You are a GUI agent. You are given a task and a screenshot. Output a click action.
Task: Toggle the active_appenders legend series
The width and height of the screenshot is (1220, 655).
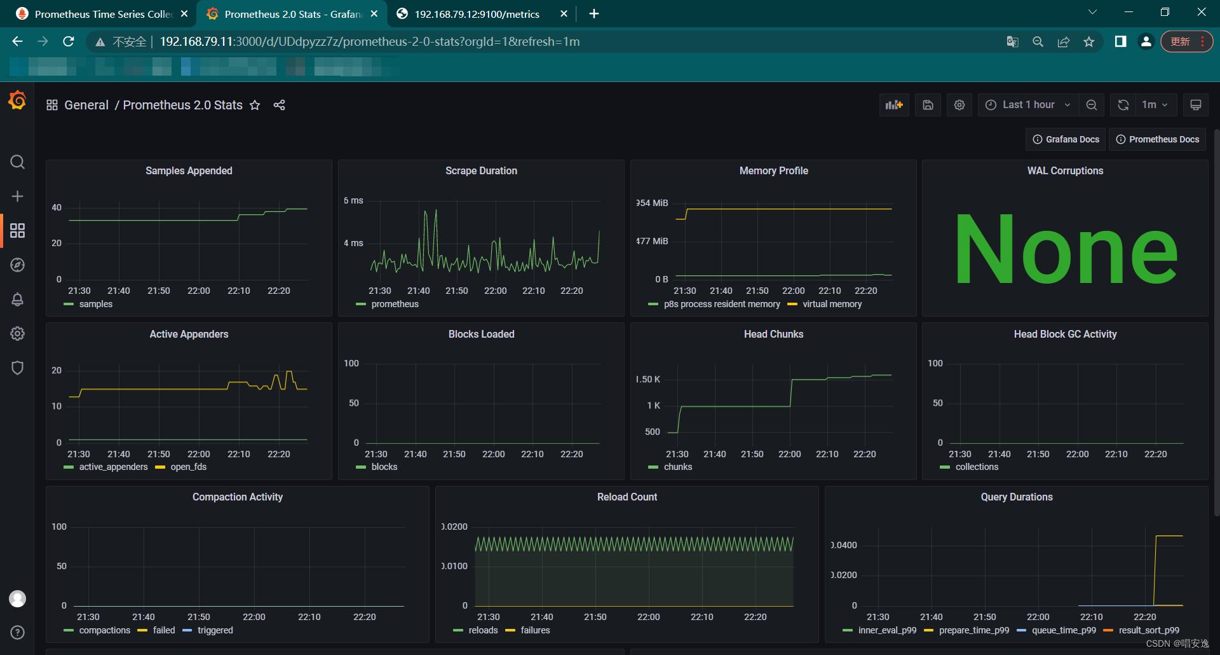pos(113,467)
